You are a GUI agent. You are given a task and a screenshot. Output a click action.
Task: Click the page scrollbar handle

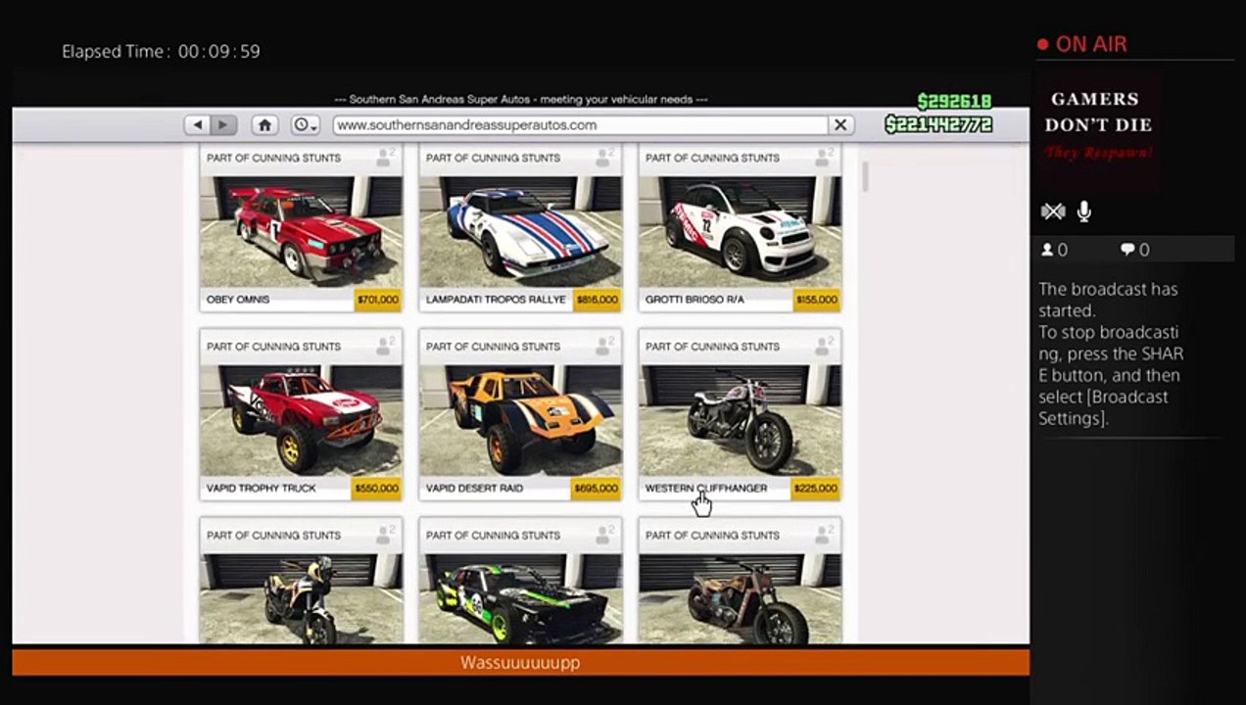tap(865, 175)
